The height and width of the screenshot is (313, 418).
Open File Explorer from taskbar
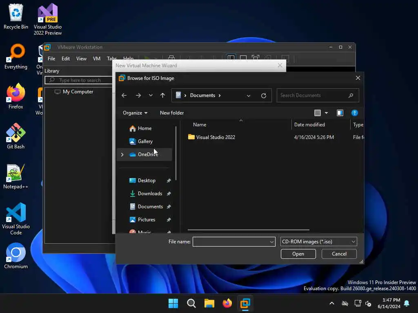209,303
